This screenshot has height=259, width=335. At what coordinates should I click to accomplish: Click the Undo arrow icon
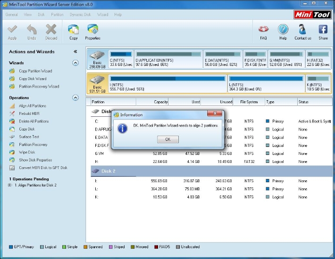(x=32, y=30)
